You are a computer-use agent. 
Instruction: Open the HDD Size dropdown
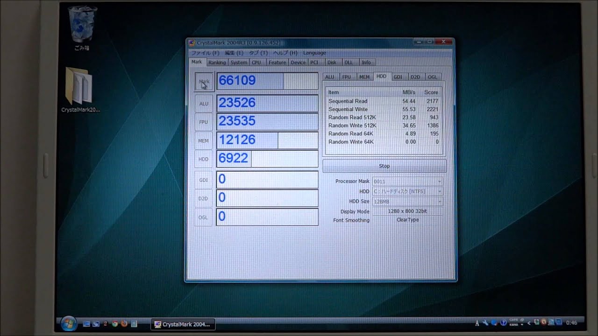coord(407,202)
